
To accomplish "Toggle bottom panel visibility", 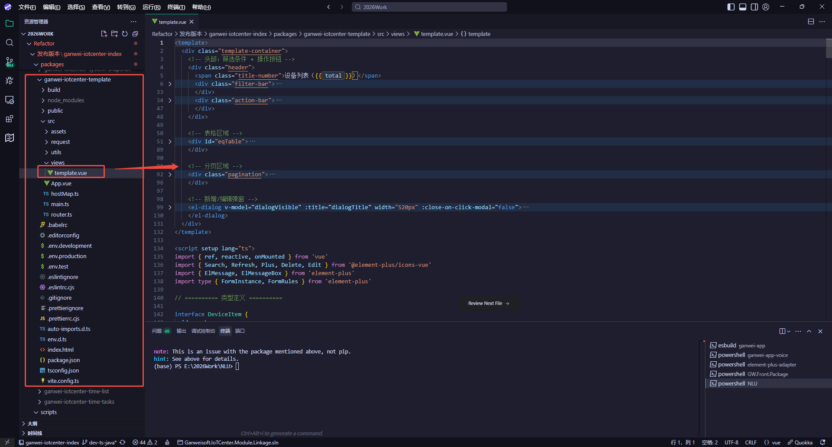I will pyautogui.click(x=743, y=7).
